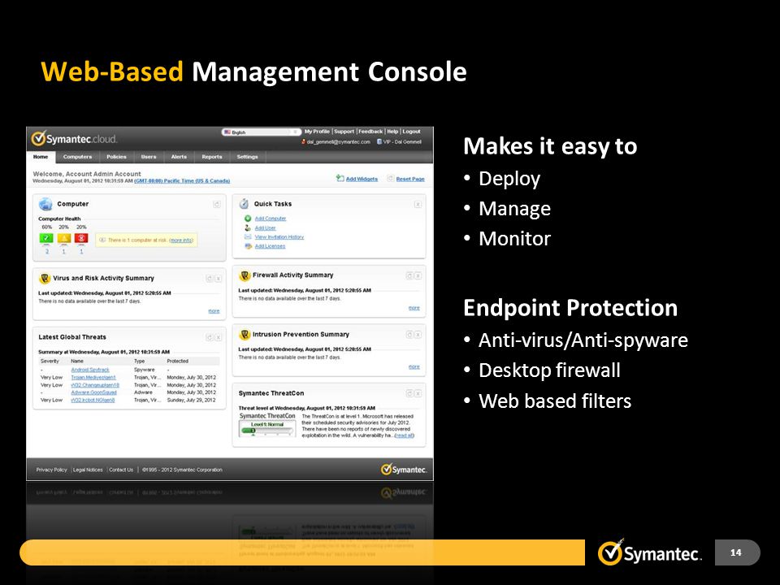Click the 'Severity' column header in threats table

(50, 361)
